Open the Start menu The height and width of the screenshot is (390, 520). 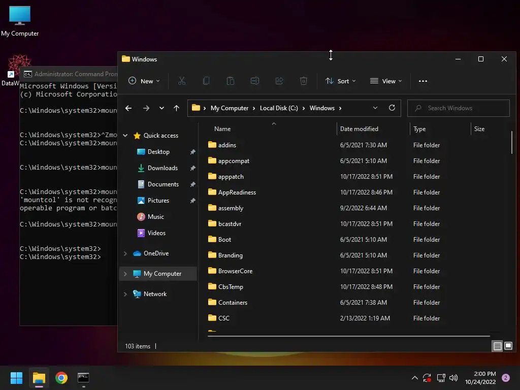point(16,378)
